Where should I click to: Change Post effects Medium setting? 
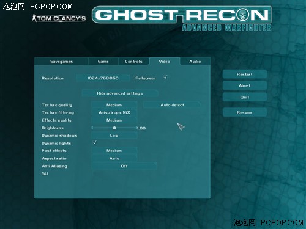pyautogui.click(x=114, y=151)
